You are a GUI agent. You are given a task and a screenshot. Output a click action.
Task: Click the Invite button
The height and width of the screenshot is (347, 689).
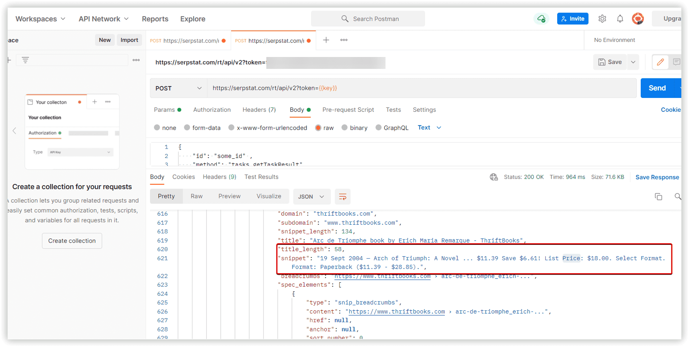pyautogui.click(x=573, y=19)
